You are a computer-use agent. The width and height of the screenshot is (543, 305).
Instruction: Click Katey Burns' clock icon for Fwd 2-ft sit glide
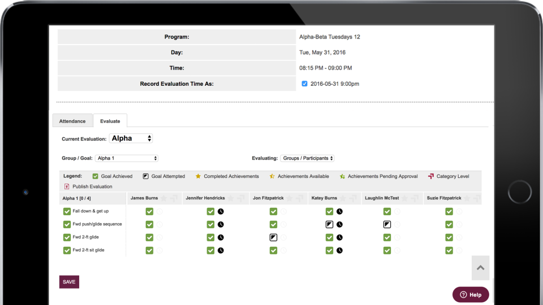point(339,250)
